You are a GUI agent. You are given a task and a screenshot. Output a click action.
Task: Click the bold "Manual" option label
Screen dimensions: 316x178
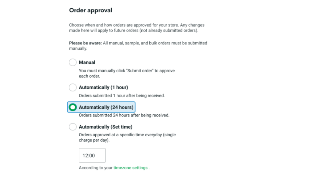pos(87,62)
